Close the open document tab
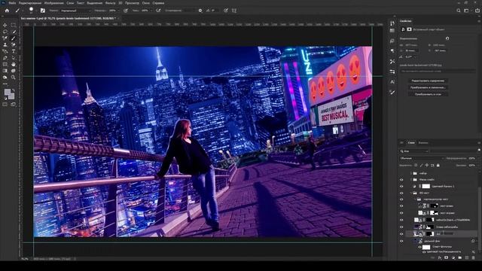This screenshot has height=271, width=482. 118,18
